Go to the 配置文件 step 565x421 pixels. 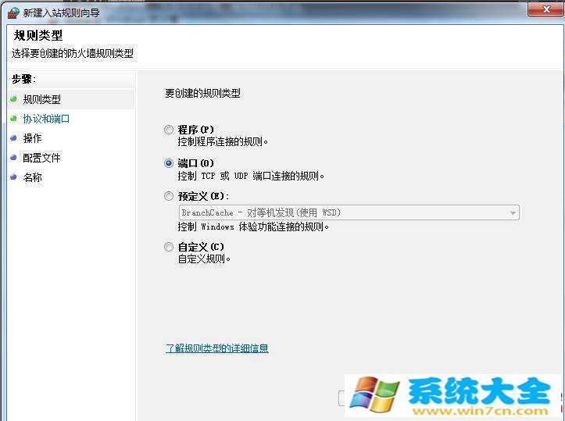pos(41,158)
